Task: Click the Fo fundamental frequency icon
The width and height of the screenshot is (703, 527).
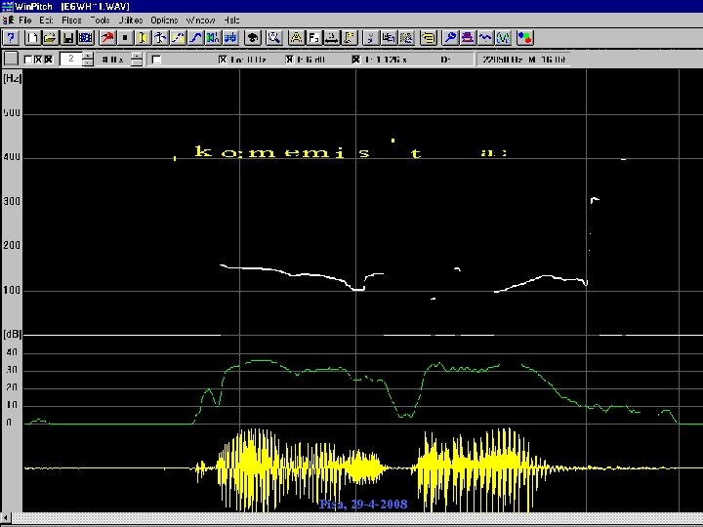Action: pyautogui.click(x=313, y=38)
